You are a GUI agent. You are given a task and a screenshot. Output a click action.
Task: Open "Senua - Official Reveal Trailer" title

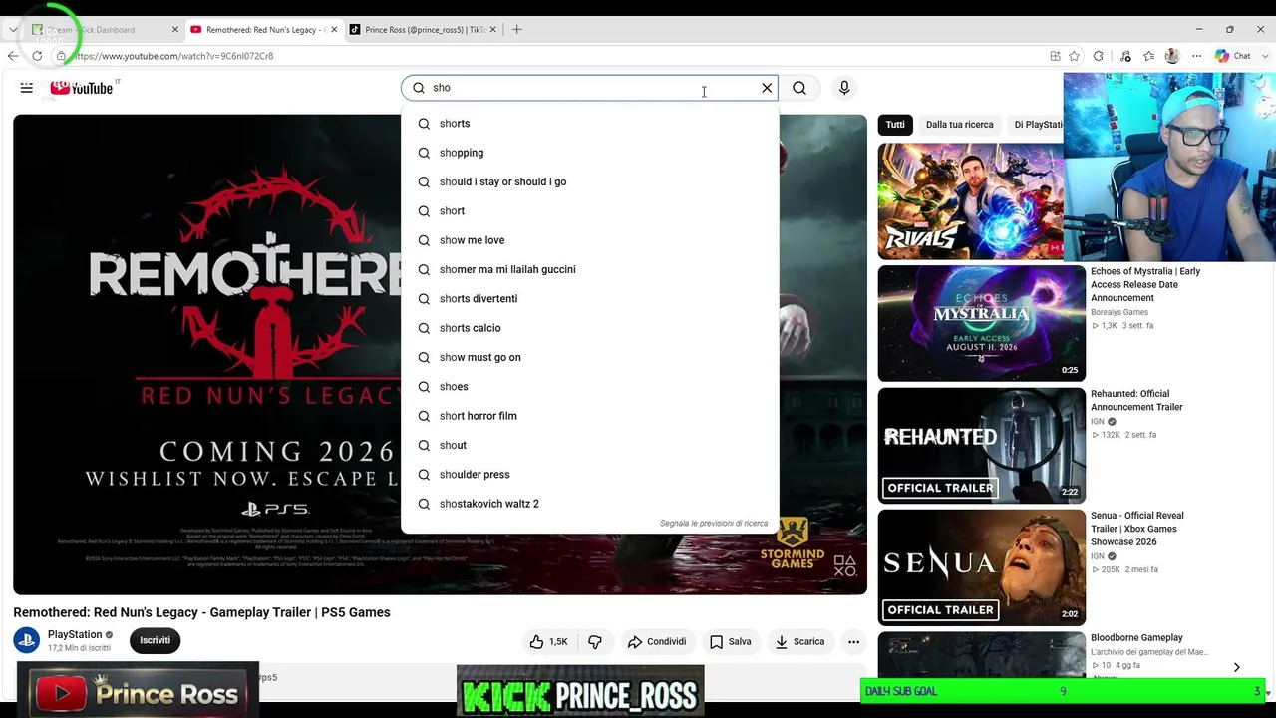tap(1137, 529)
